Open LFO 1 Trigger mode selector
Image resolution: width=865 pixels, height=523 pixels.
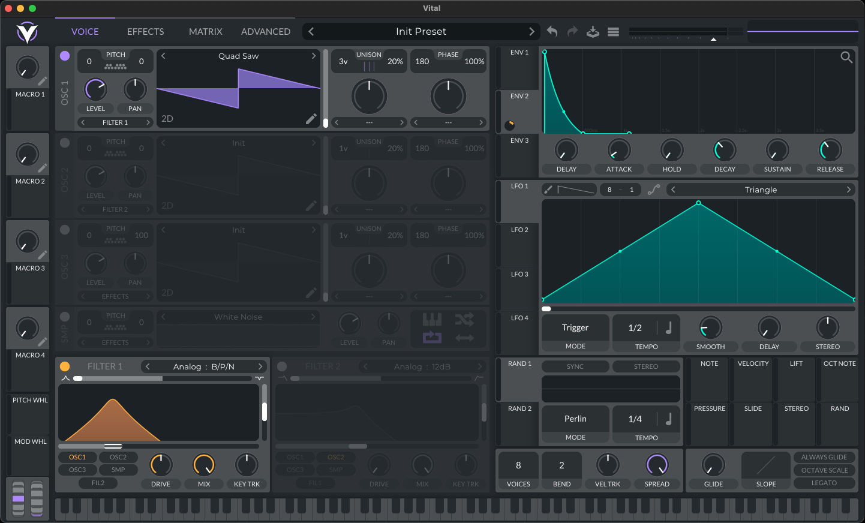(x=575, y=327)
